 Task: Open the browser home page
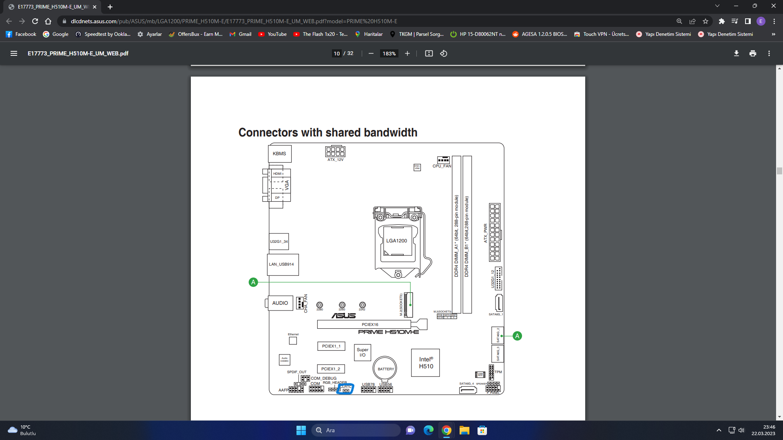pyautogui.click(x=48, y=21)
